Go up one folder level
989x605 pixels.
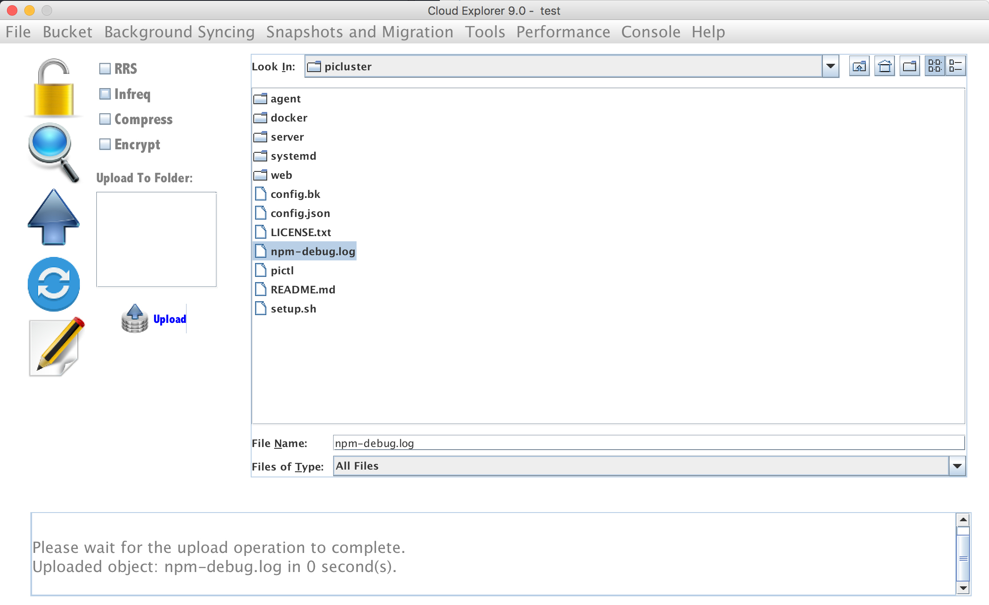point(859,66)
